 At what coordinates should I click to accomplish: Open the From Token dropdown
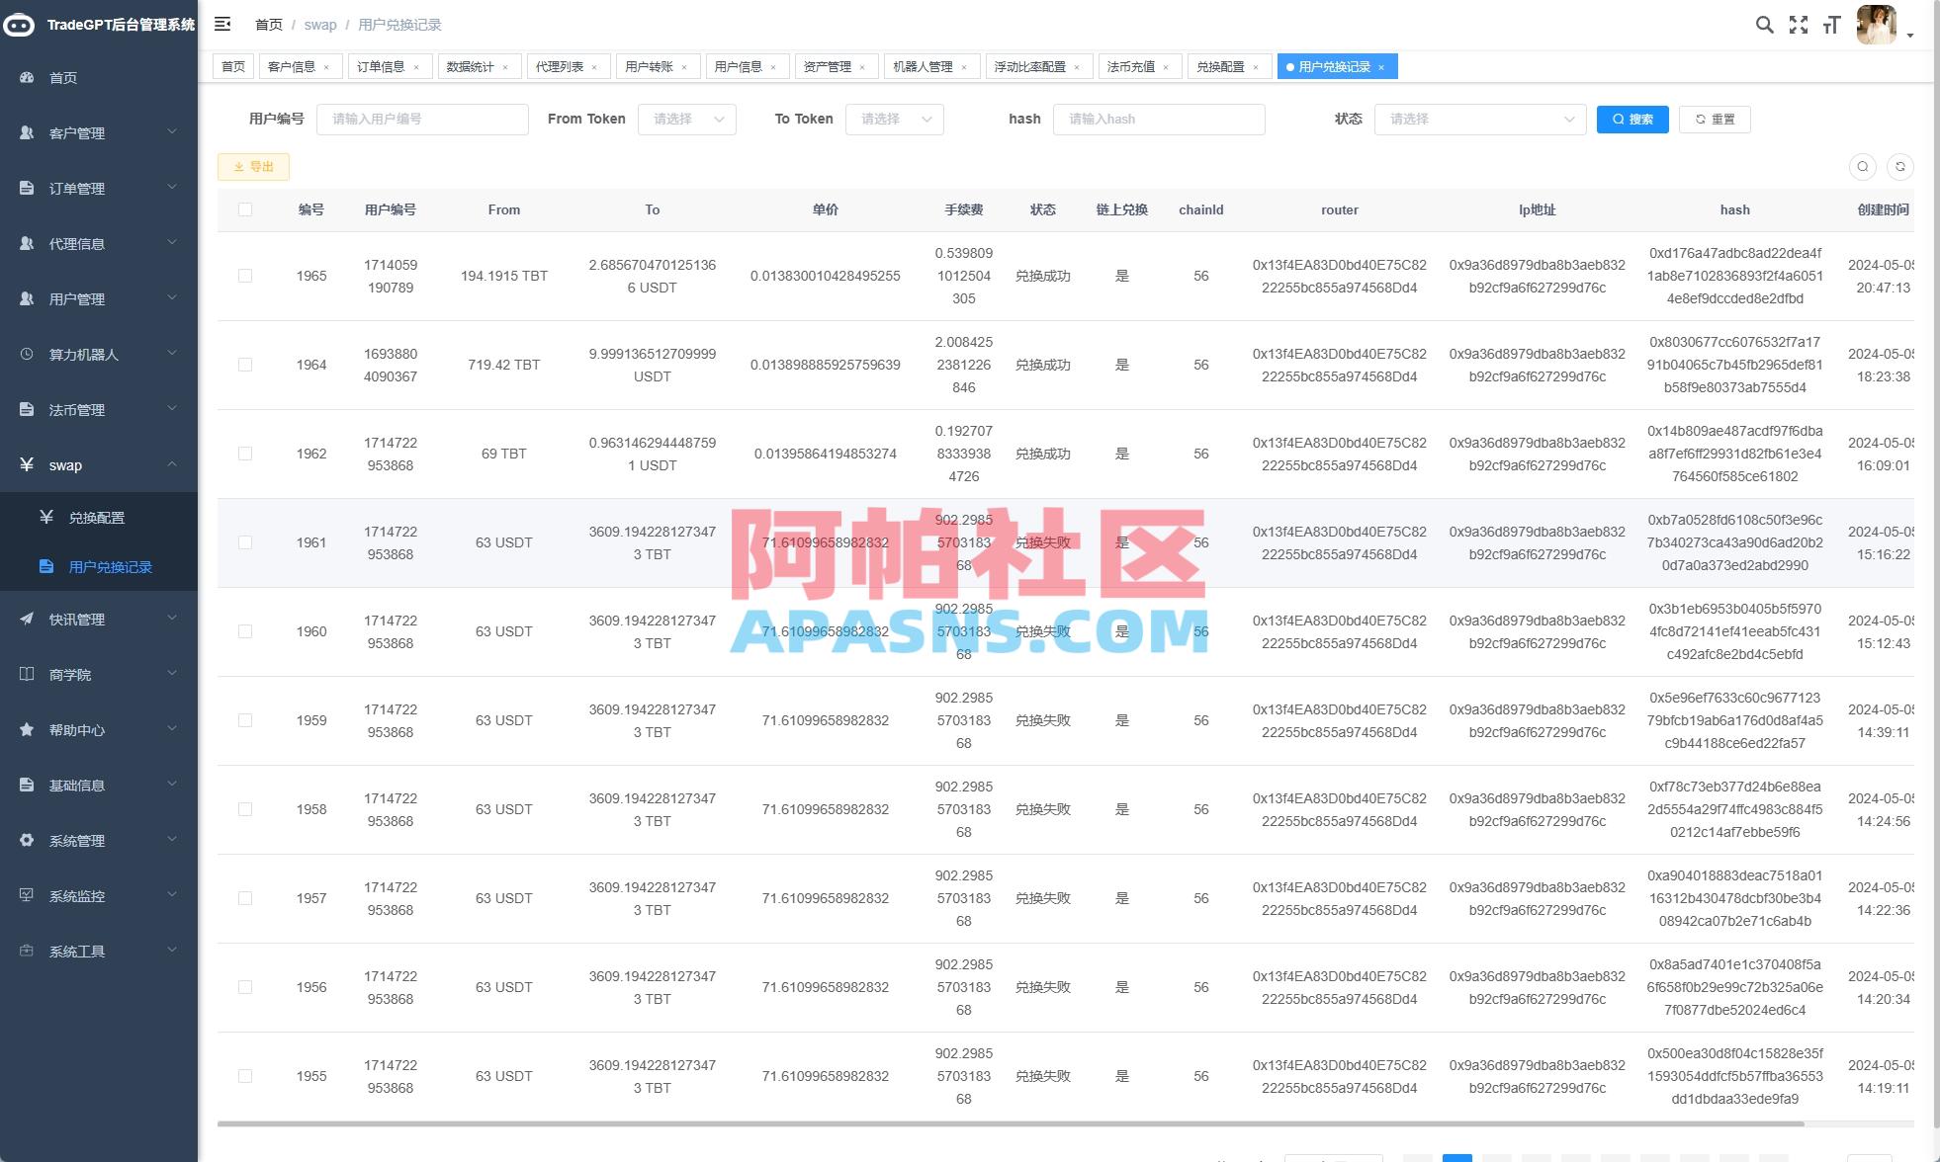687,119
